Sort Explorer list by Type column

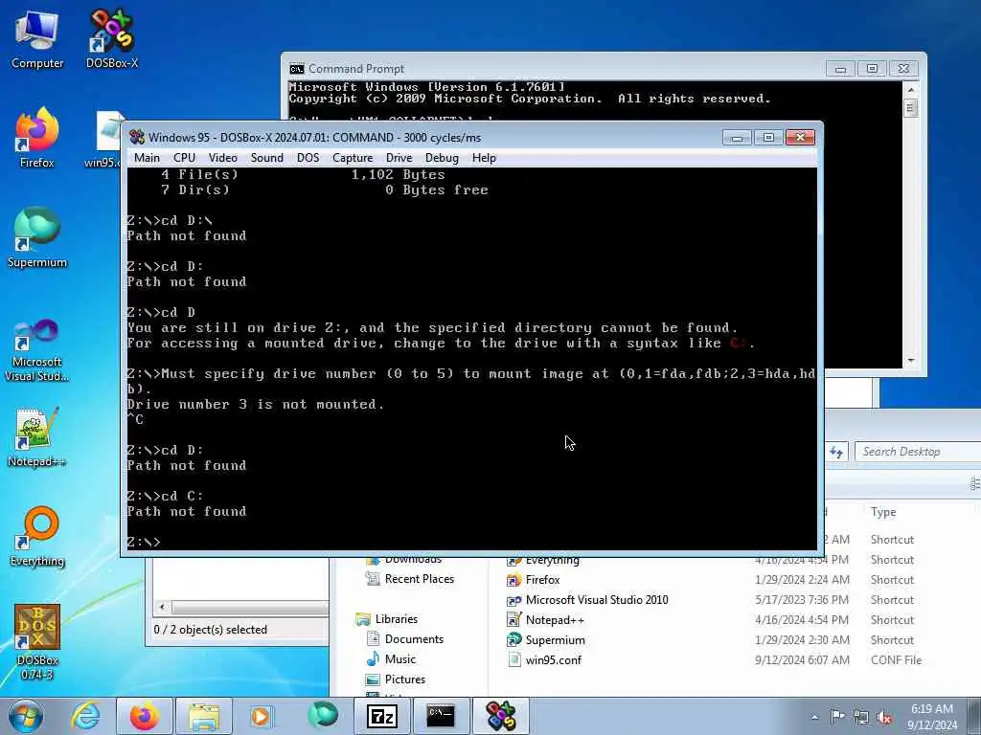[x=883, y=512]
